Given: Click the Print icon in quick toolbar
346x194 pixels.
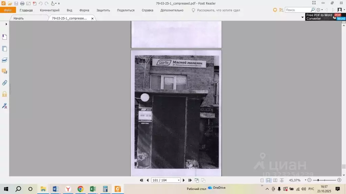Looking at the screenshot, I should pos(22,3).
